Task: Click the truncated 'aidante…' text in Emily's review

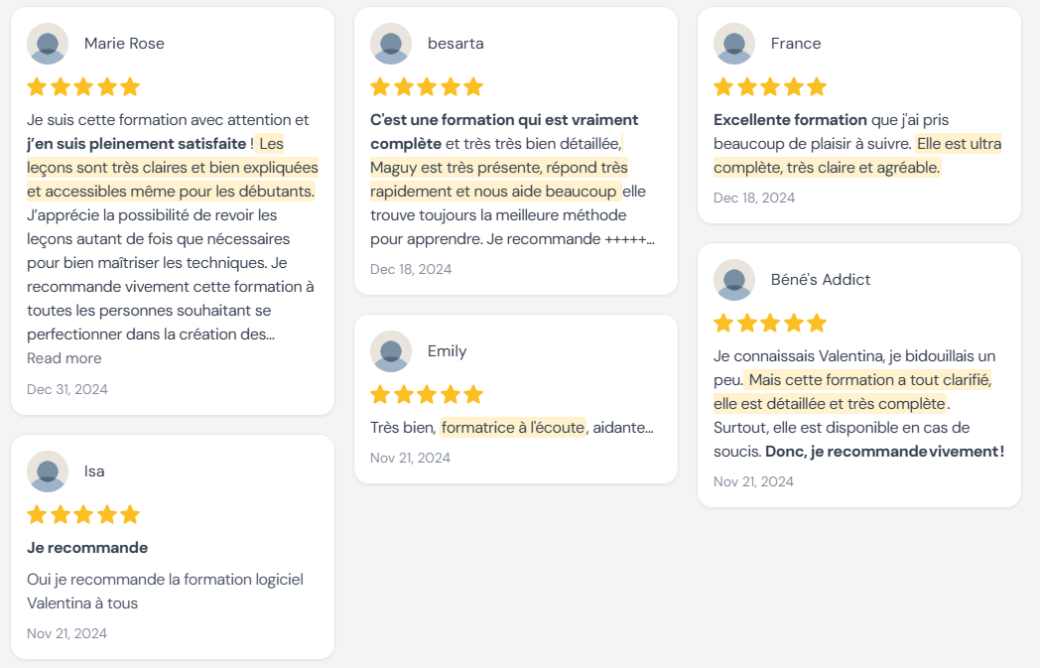Action: click(x=624, y=428)
